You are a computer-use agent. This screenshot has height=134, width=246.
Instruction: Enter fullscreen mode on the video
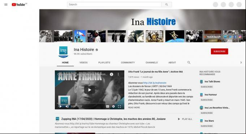[120, 107]
